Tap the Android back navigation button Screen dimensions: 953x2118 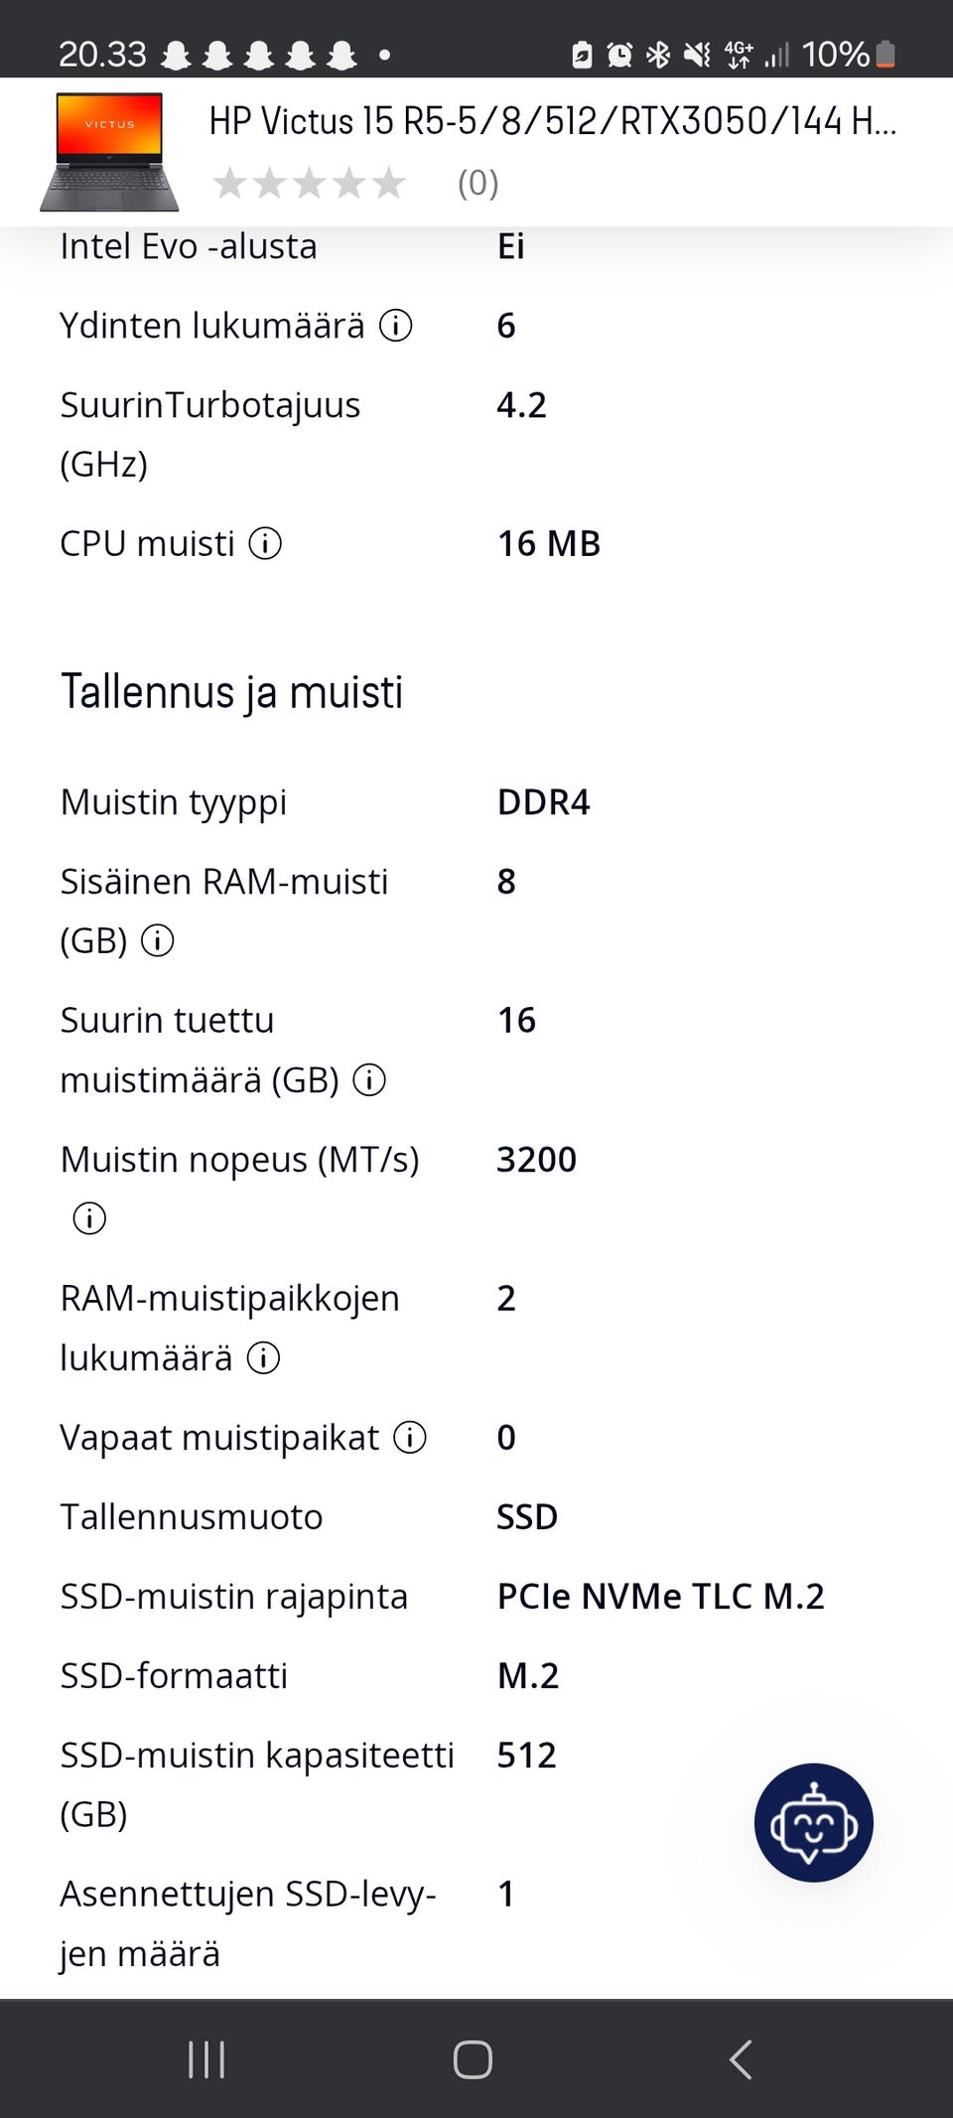click(741, 2059)
